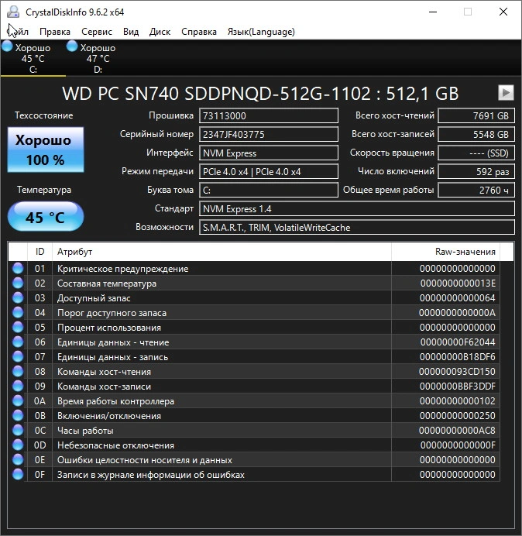Screen dimensions: 522x536
Task: Click the serial number field 2347JF403775
Action: pos(269,134)
